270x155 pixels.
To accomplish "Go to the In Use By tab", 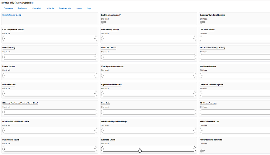I will 50,8.
